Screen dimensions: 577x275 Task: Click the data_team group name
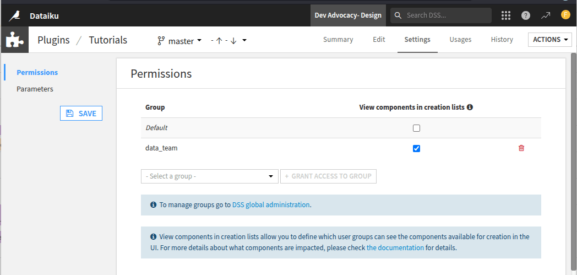(x=161, y=148)
